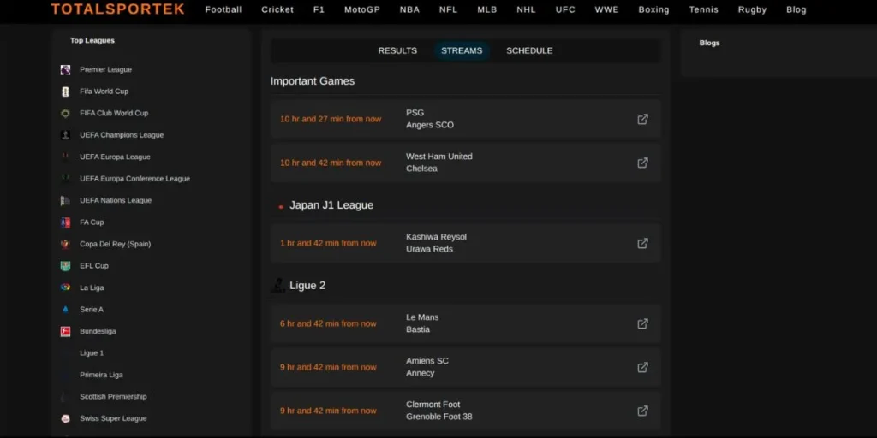Click the Japan J1 League heading
This screenshot has height=438, width=877.
click(331, 205)
